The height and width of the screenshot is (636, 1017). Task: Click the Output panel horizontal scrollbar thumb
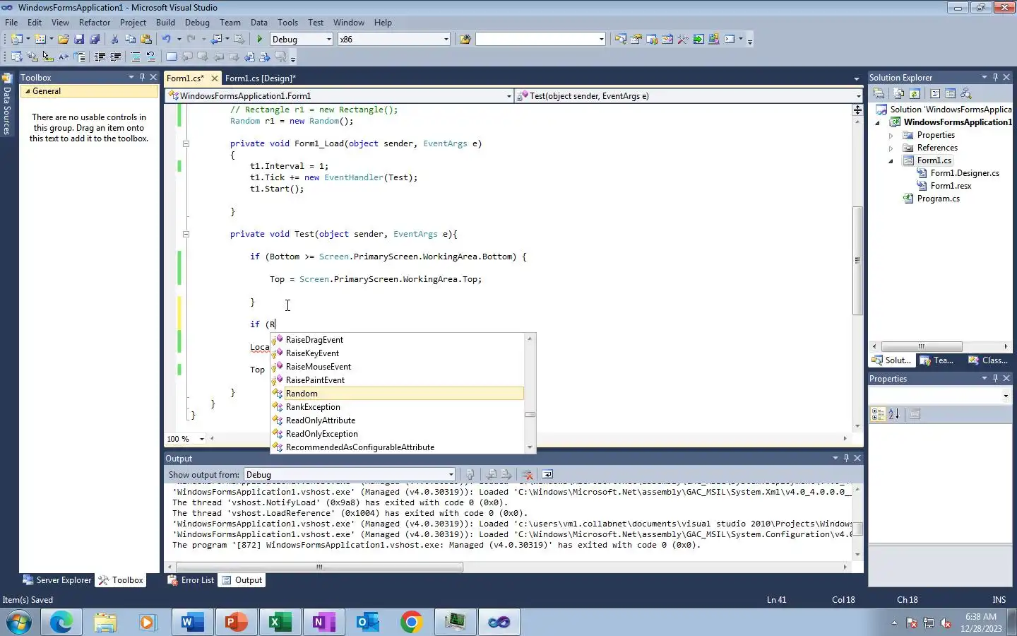(x=319, y=567)
